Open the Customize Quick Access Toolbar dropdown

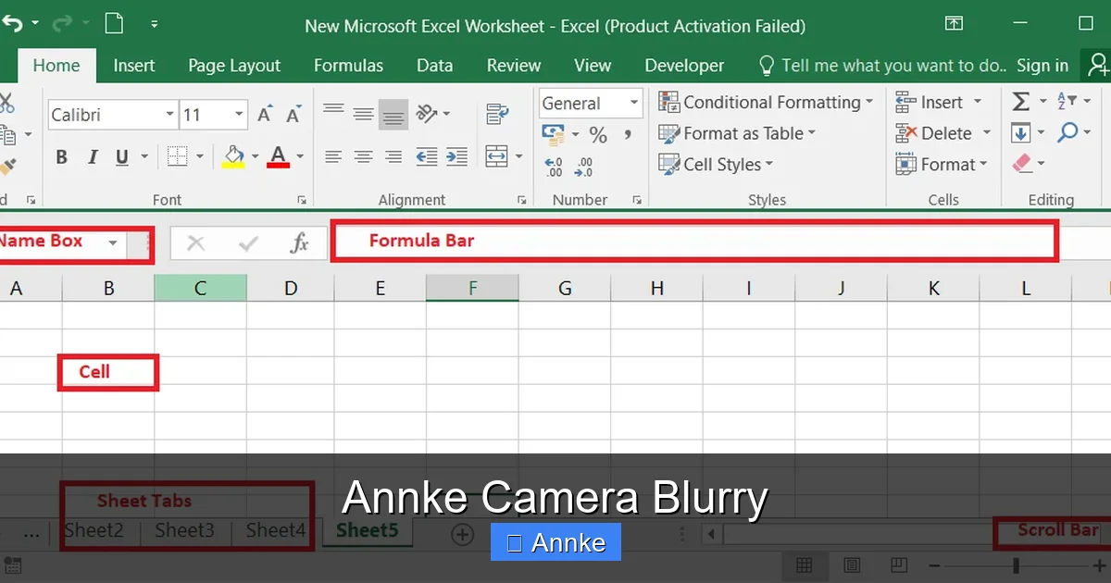tap(154, 25)
